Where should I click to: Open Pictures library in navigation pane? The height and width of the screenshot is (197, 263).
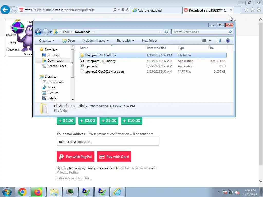pos(53,93)
